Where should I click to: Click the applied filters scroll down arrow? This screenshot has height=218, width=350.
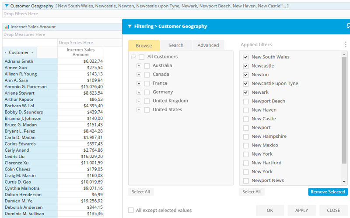[344, 182]
